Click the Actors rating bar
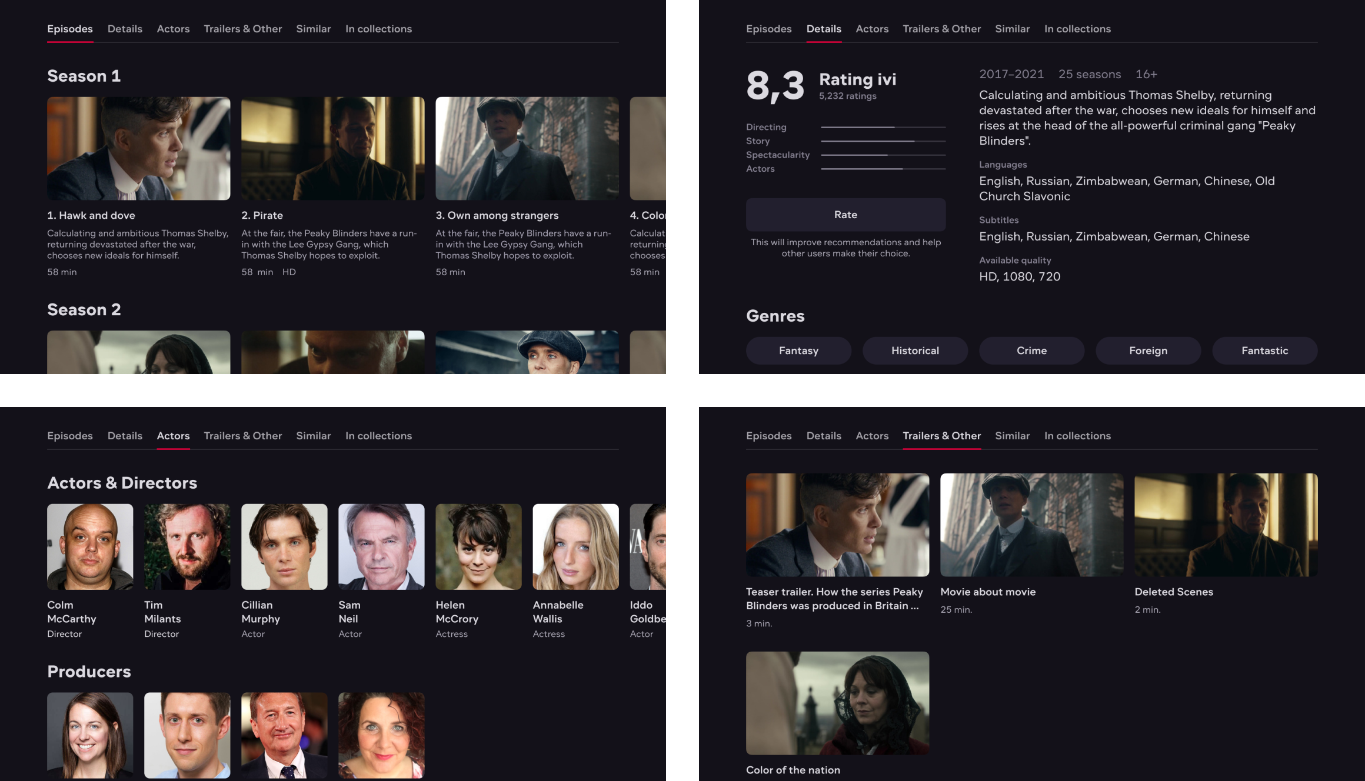 pyautogui.click(x=883, y=169)
